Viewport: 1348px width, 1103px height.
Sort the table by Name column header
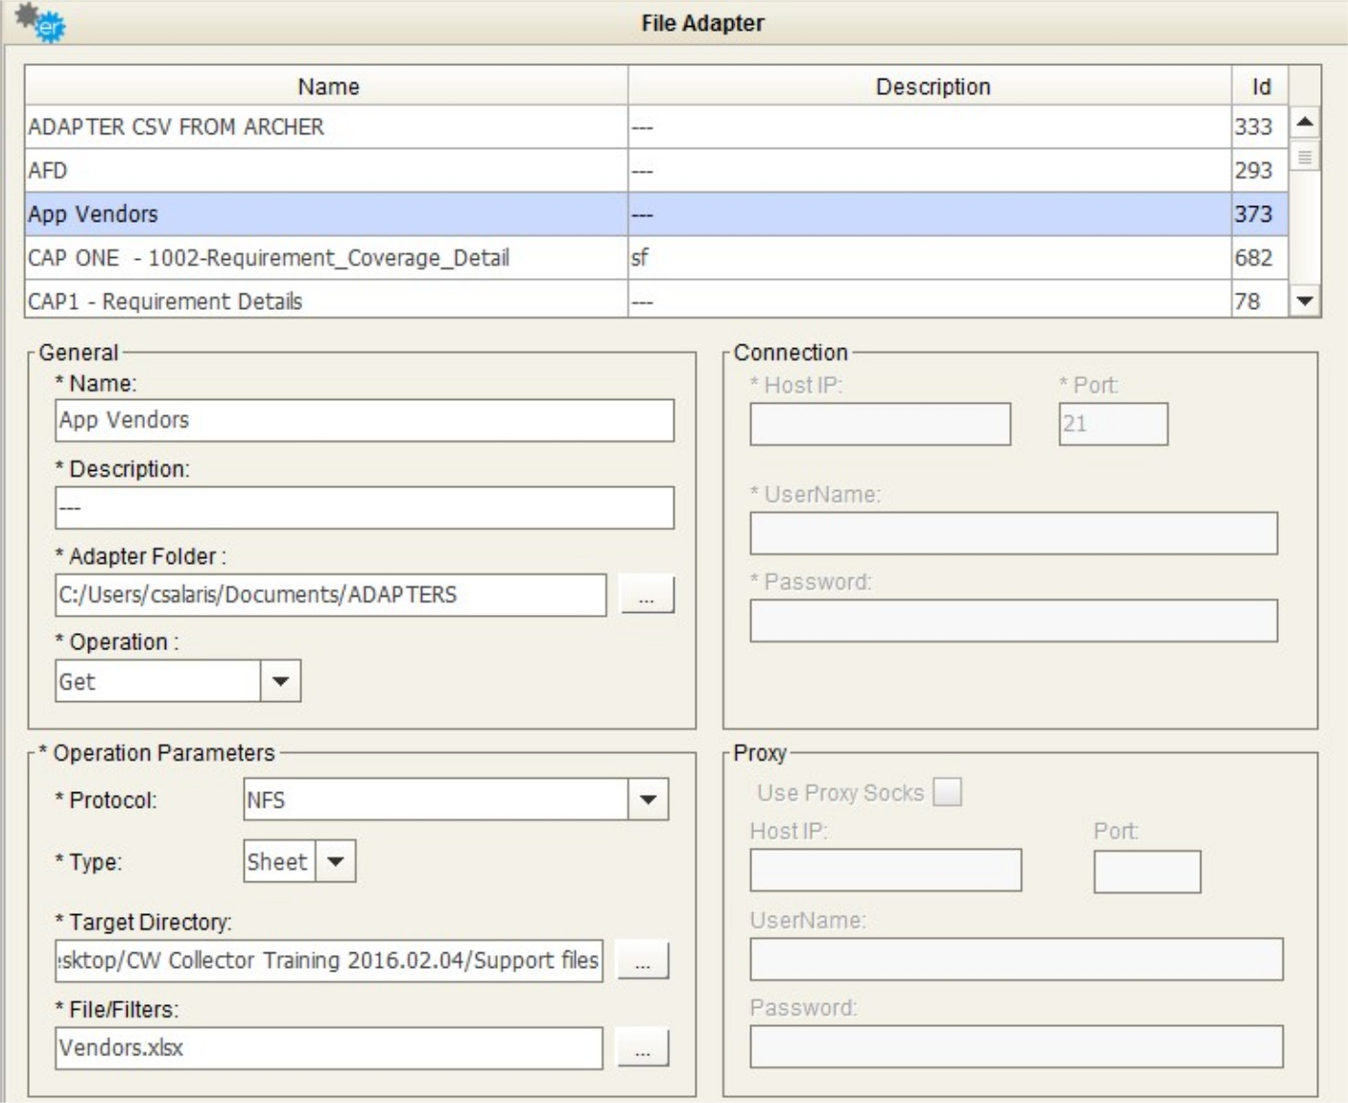point(327,86)
